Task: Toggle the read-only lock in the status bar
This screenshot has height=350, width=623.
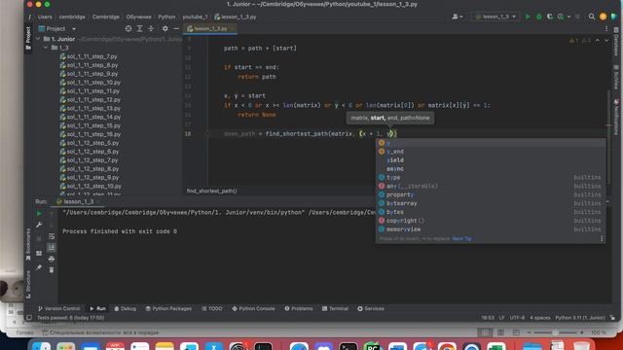Action: 612,318
